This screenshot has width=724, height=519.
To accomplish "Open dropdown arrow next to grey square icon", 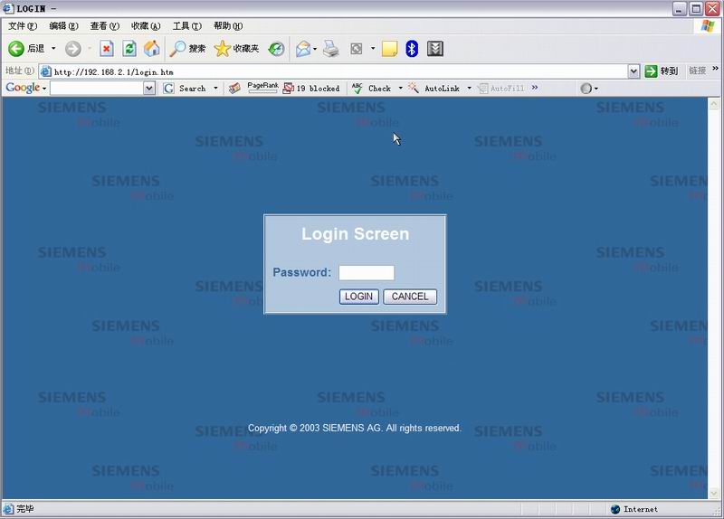I will coord(373,49).
